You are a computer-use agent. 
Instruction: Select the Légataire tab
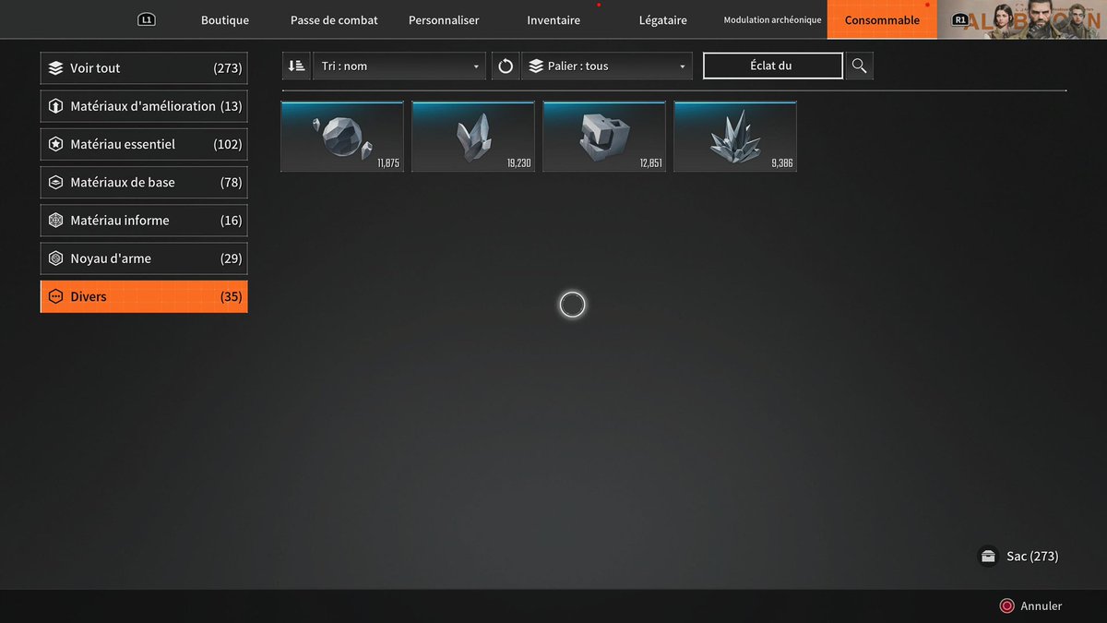coord(663,20)
